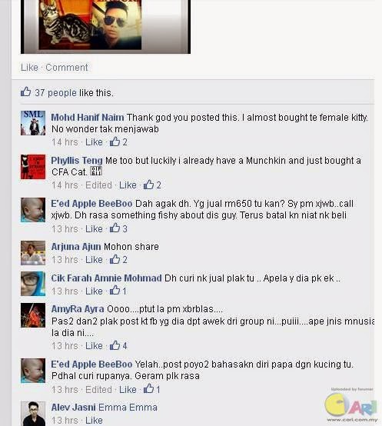This screenshot has width=382, height=426.
Task: Like Alev Jasni's Emma Emma comment
Action: (94, 420)
